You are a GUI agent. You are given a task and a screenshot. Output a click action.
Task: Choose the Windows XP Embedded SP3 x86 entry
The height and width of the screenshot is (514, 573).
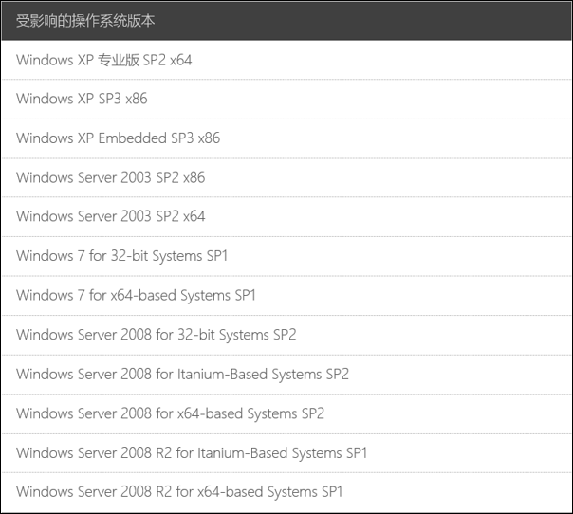286,138
